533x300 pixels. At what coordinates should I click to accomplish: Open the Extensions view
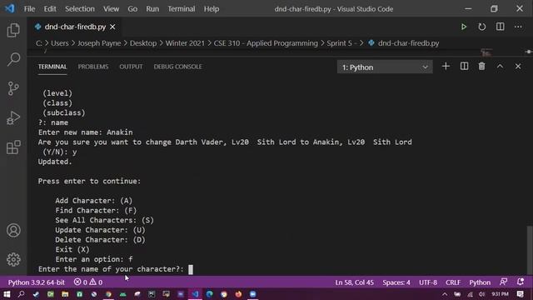[13, 147]
